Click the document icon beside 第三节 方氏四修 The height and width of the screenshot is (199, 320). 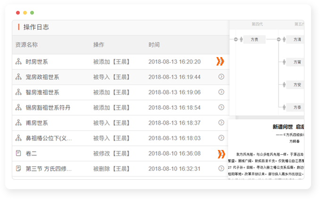tap(18, 168)
